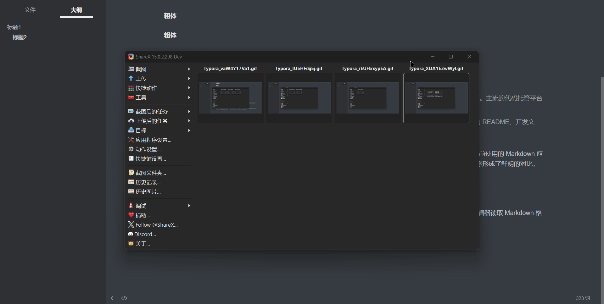The width and height of the screenshot is (604, 304).
Task: Click the 快捷键设置 icon
Action: (x=131, y=158)
